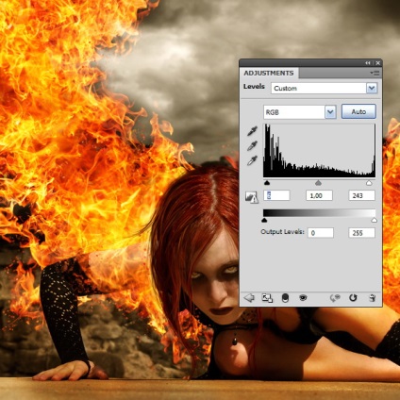Image resolution: width=400 pixels, height=400 pixels.
Task: Open the Adjustments panel options menu
Action: pyautogui.click(x=375, y=74)
